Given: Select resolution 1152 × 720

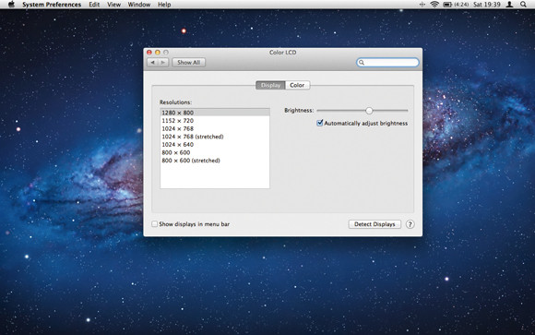Looking at the screenshot, I should [215, 121].
